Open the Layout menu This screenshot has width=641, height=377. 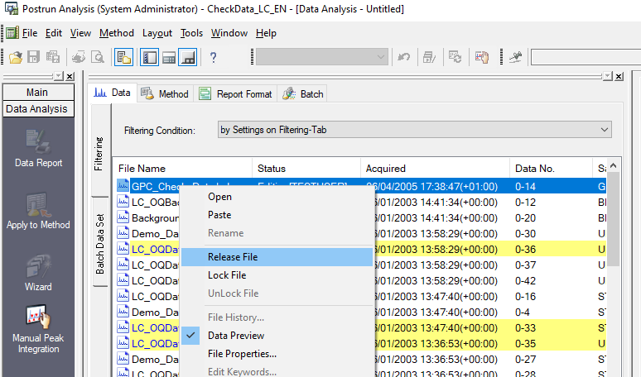pos(157,33)
